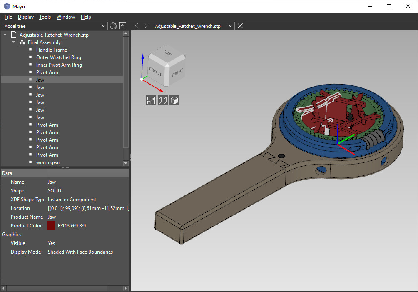
Task: Click the collapse left panel arrow icon
Action: click(123, 26)
